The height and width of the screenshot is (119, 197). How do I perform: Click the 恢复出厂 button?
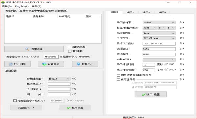[x=85, y=64]
